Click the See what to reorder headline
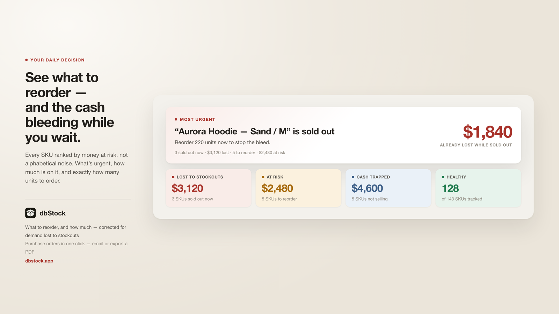Viewport: 559px width, 314px height. click(x=70, y=107)
